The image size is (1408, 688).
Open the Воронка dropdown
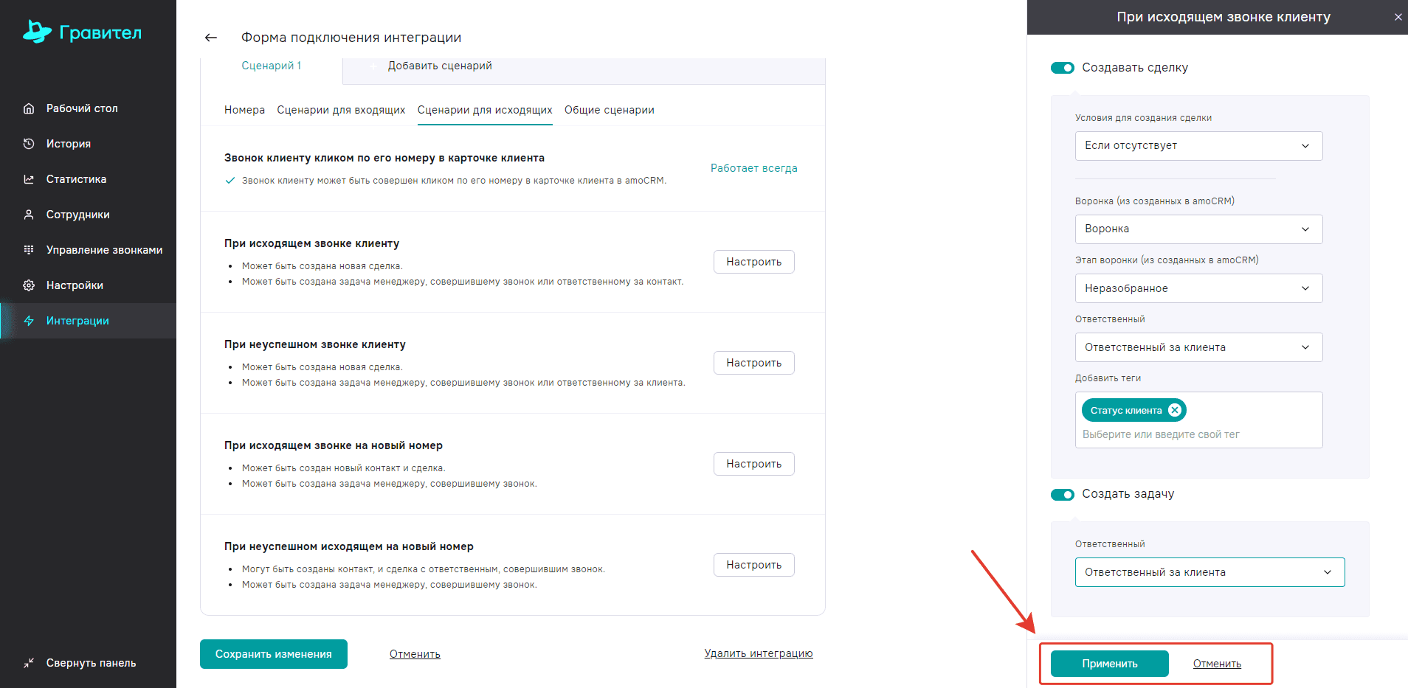1198,229
